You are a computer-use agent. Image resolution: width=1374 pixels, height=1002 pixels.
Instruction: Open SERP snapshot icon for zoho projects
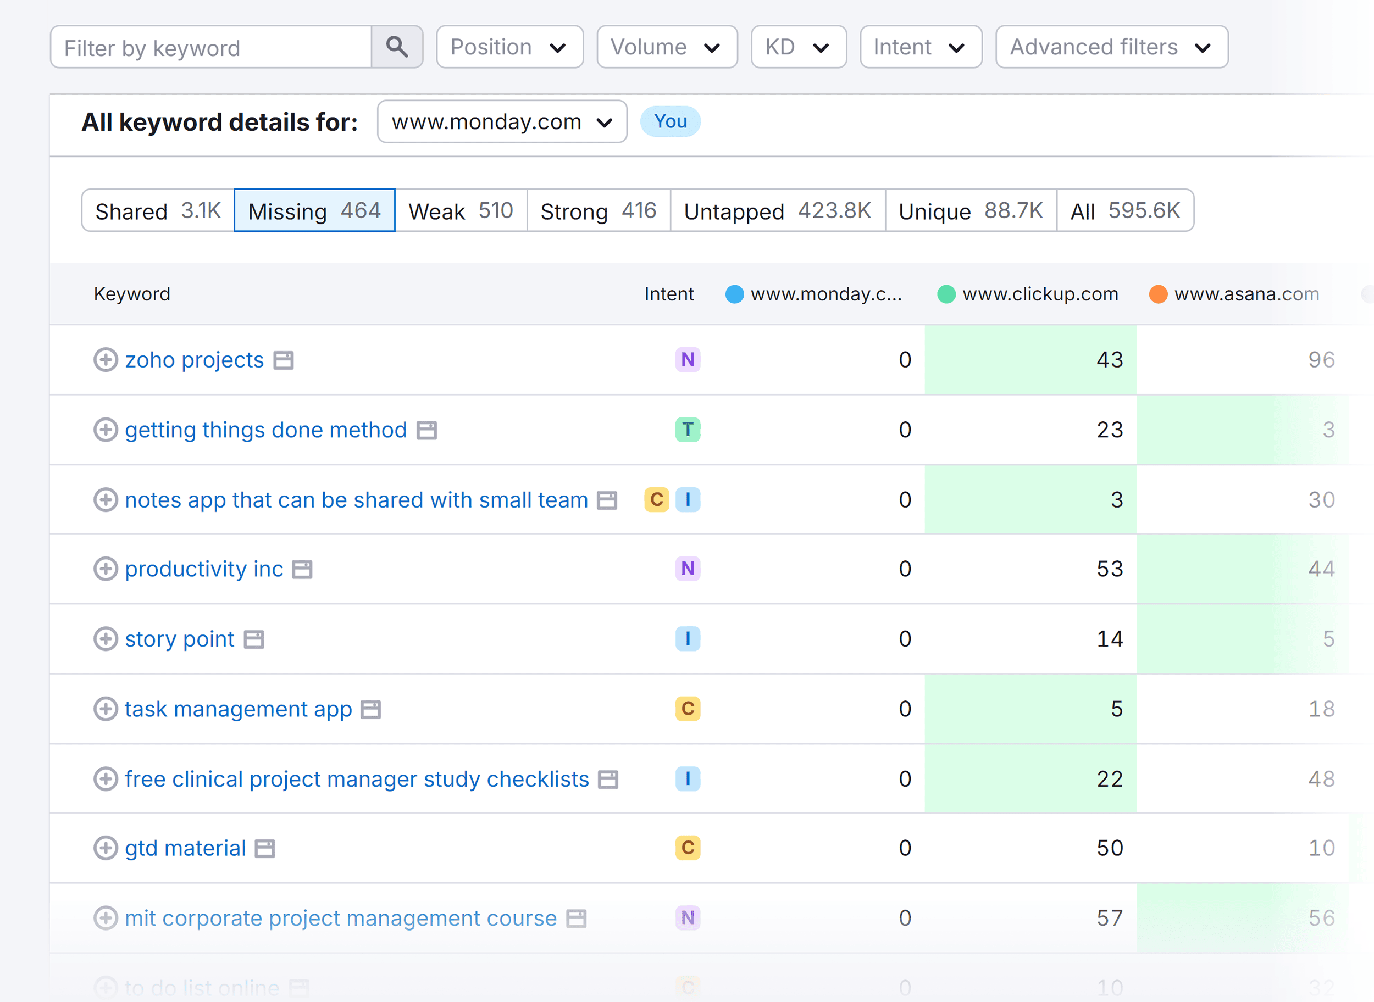pyautogui.click(x=284, y=360)
